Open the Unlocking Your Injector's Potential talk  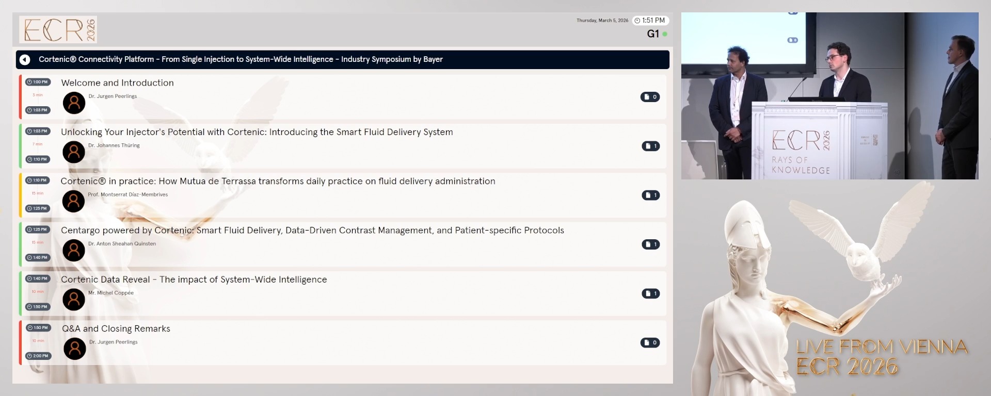pyautogui.click(x=257, y=132)
